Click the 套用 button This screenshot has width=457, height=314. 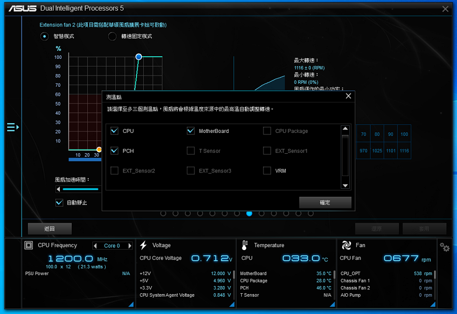[425, 229]
